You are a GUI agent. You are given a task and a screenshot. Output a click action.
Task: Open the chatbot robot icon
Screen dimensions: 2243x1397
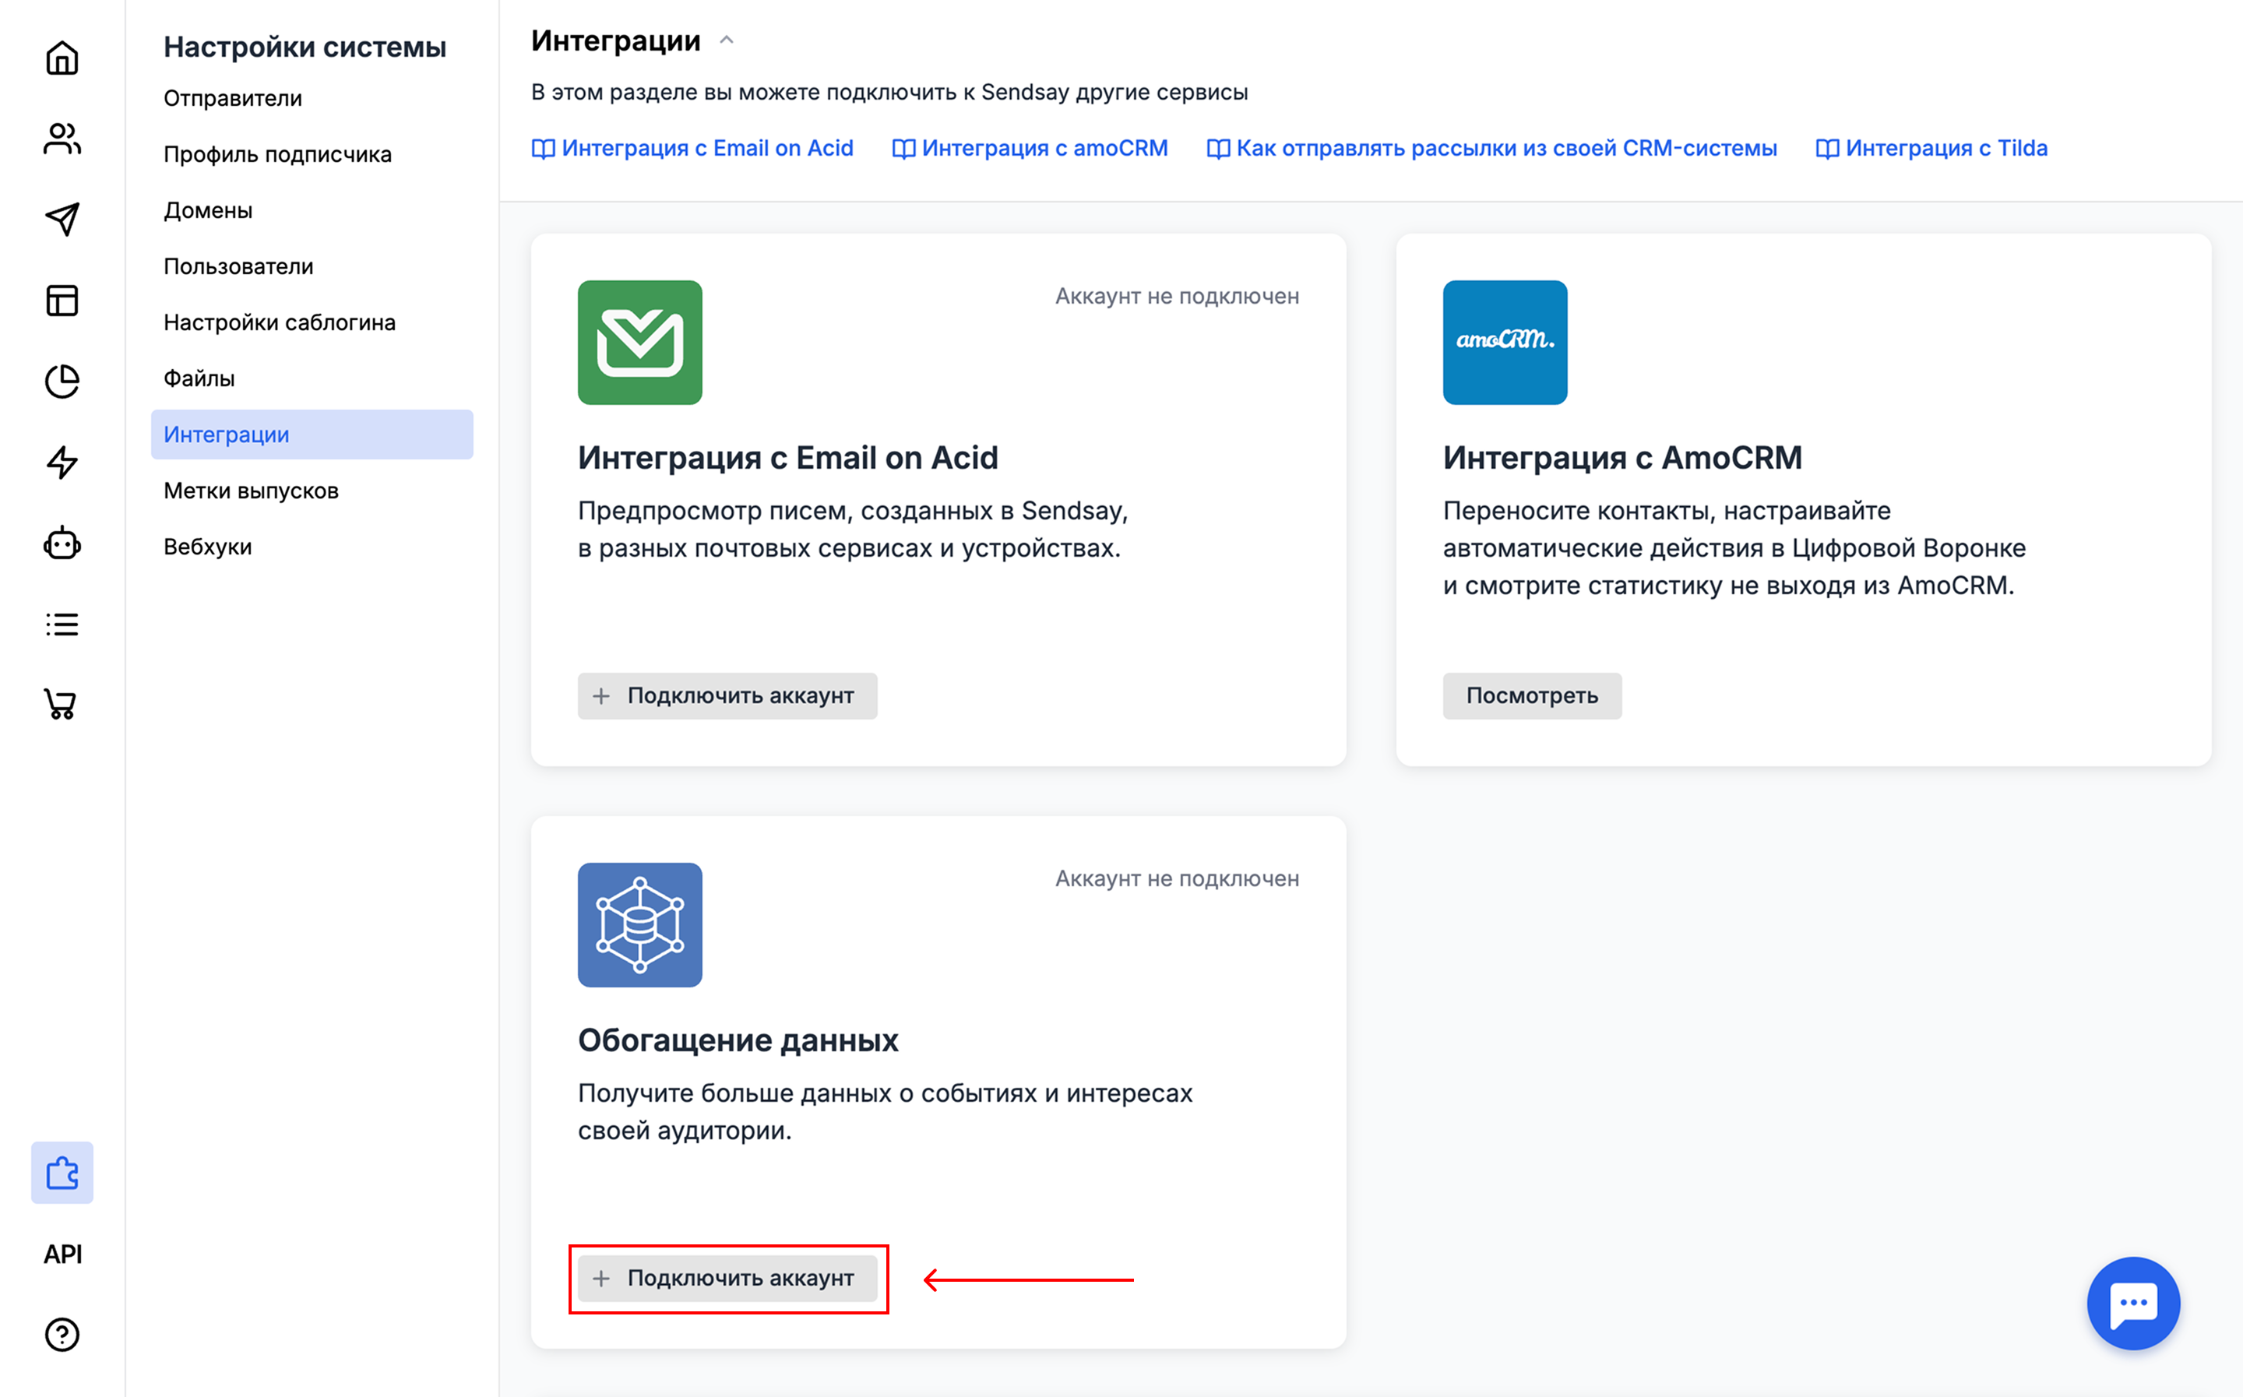click(61, 545)
